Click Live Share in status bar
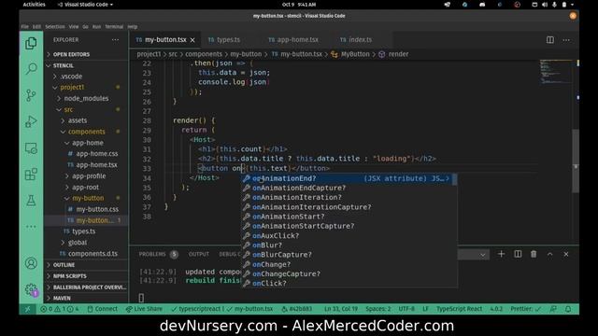Viewport: 598px width, 336px height. click(144, 309)
